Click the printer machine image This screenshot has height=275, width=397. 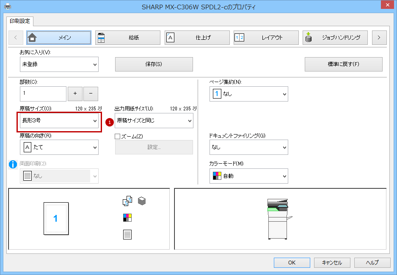279,219
